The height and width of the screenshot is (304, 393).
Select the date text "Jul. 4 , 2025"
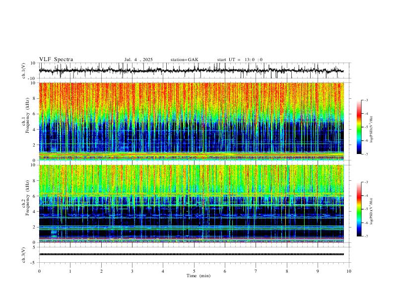tap(138, 60)
